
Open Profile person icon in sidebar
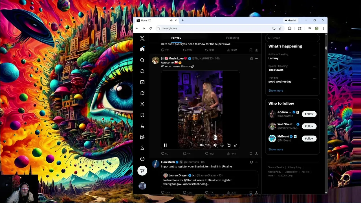142,148
